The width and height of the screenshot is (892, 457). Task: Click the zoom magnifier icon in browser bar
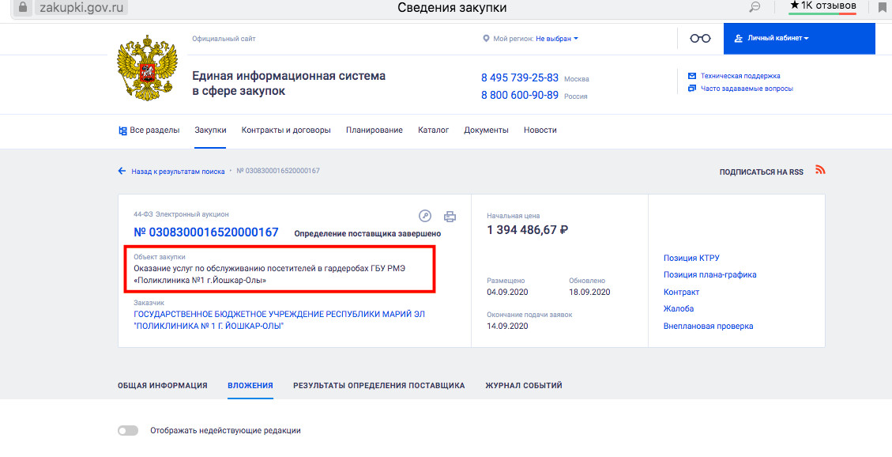pos(755,7)
